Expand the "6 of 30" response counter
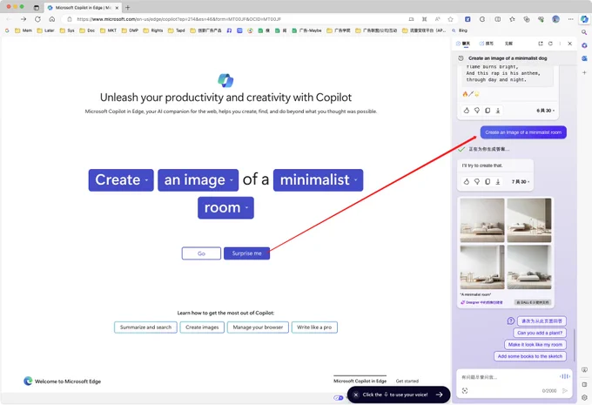The height and width of the screenshot is (405, 592). (546, 111)
